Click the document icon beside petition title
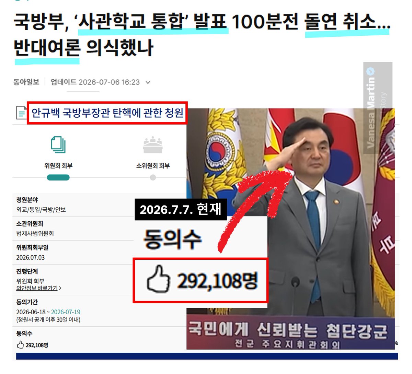This screenshot has height=374, width=412. coord(21,113)
